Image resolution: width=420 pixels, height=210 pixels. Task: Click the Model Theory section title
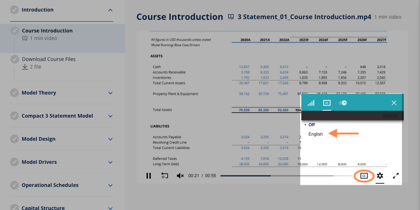39,93
